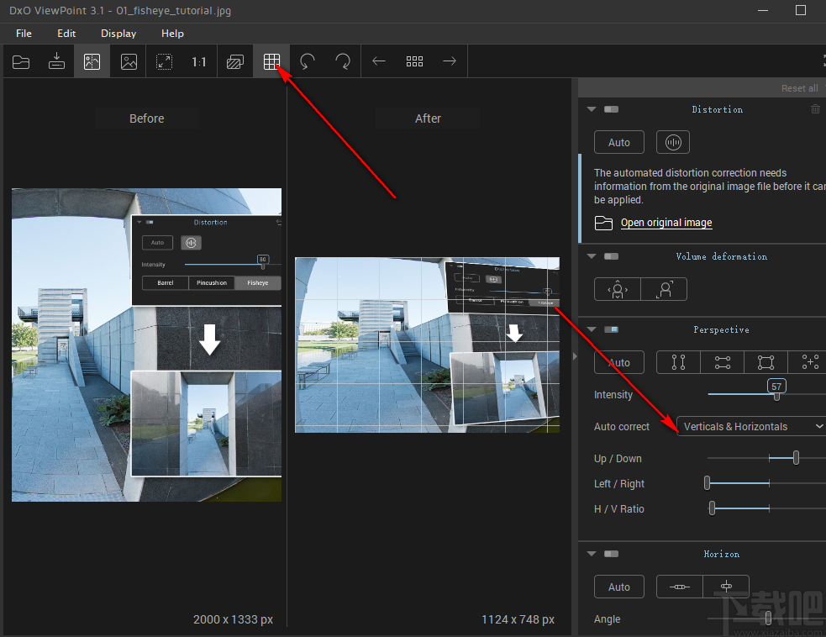826x637 pixels.
Task: Go to previous image arrow
Action: 379,61
